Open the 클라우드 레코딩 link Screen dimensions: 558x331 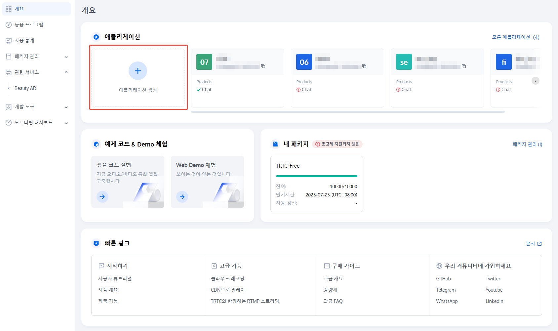click(x=227, y=279)
